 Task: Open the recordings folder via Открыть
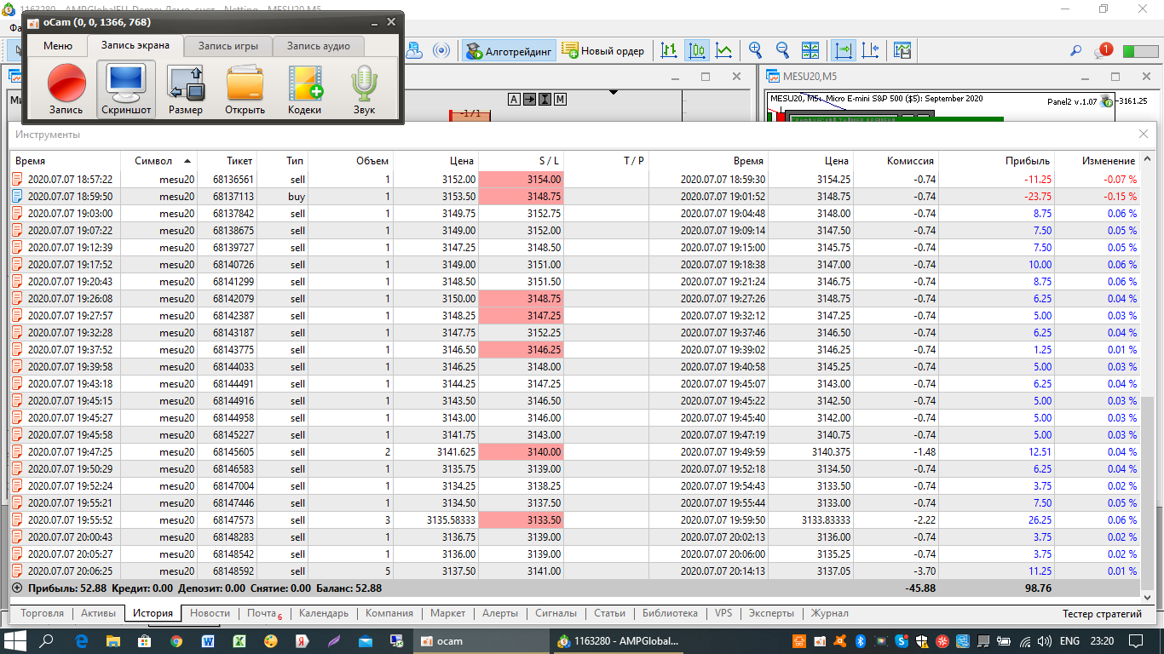pos(245,89)
